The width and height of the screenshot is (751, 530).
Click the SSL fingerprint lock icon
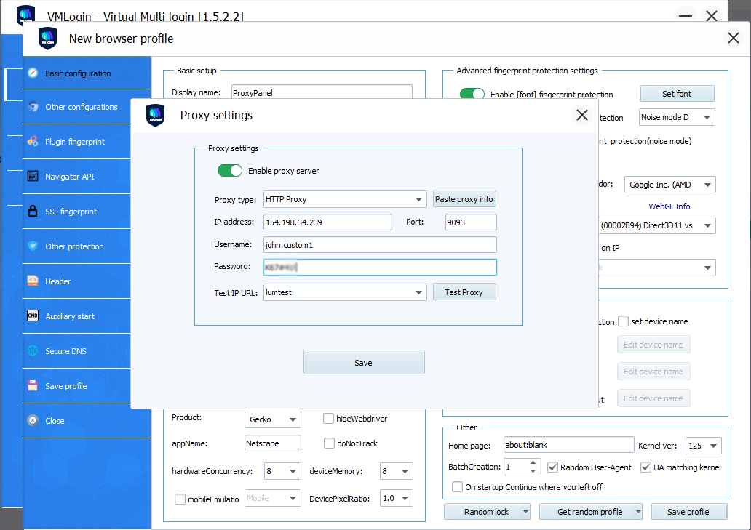point(33,212)
